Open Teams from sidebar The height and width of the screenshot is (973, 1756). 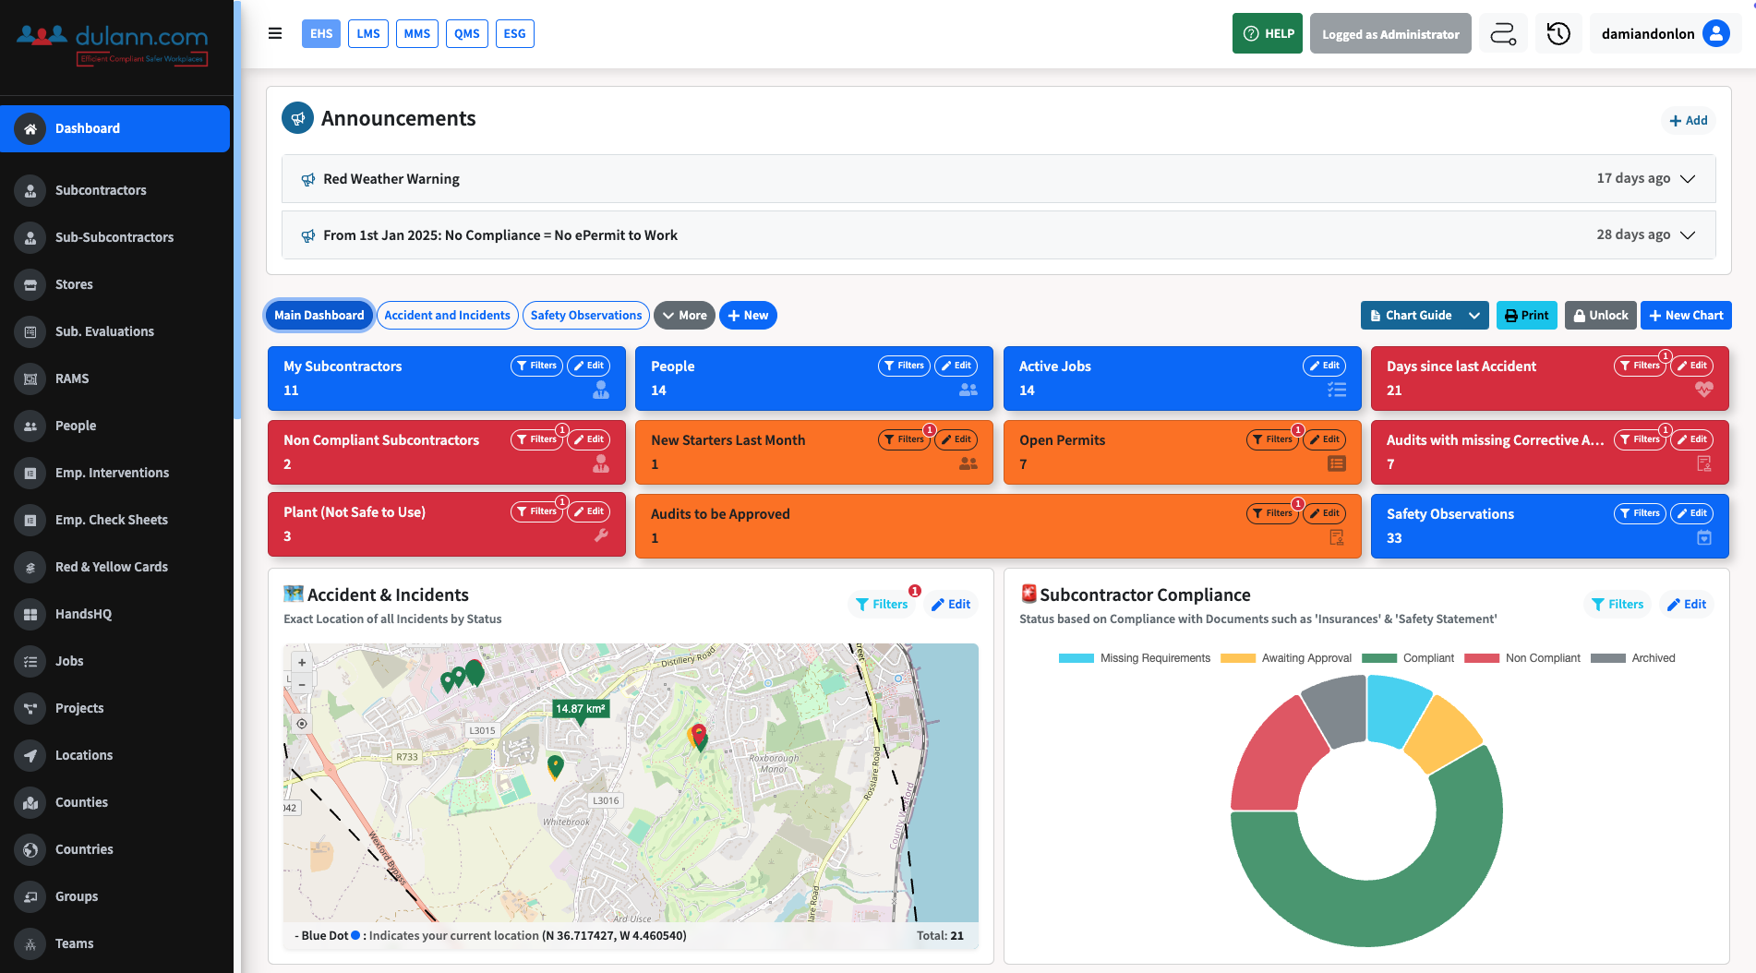pos(74,943)
